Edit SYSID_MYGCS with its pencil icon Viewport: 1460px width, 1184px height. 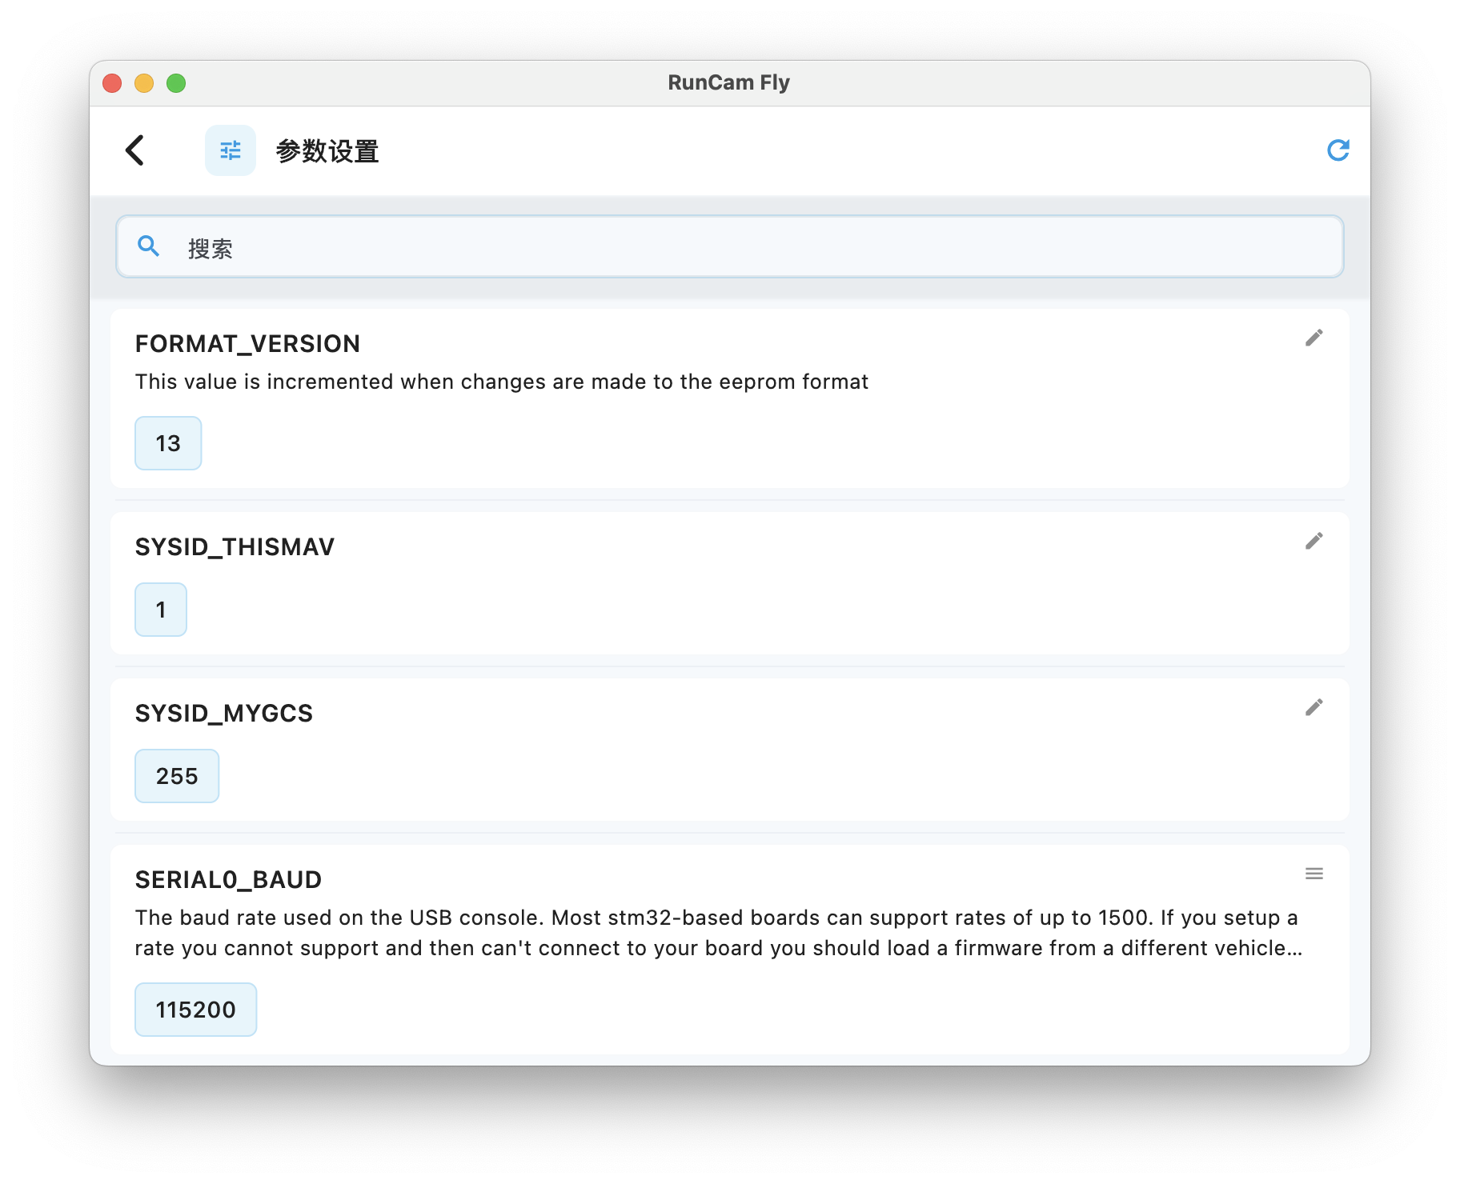[1314, 708]
